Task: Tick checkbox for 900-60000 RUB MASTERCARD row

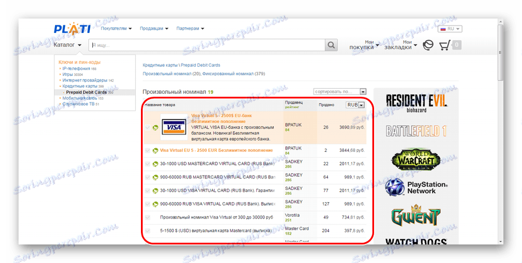Action: point(147,177)
